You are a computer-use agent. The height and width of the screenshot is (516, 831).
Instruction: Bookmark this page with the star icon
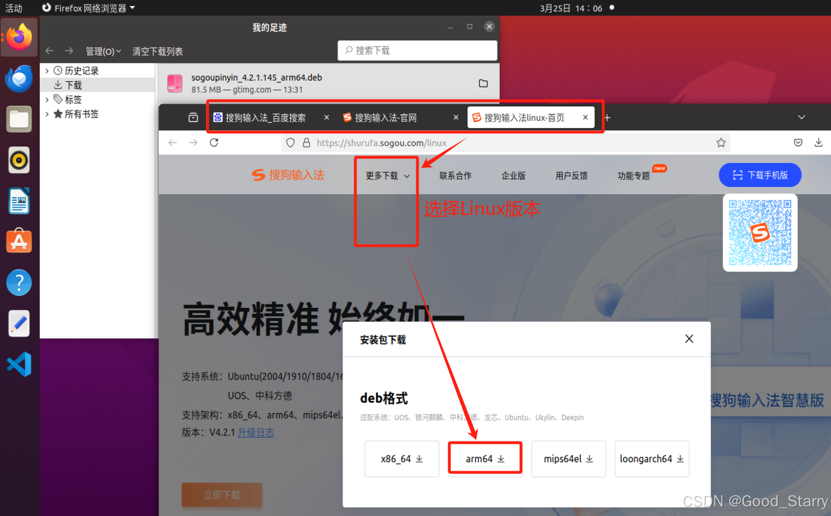click(x=721, y=143)
